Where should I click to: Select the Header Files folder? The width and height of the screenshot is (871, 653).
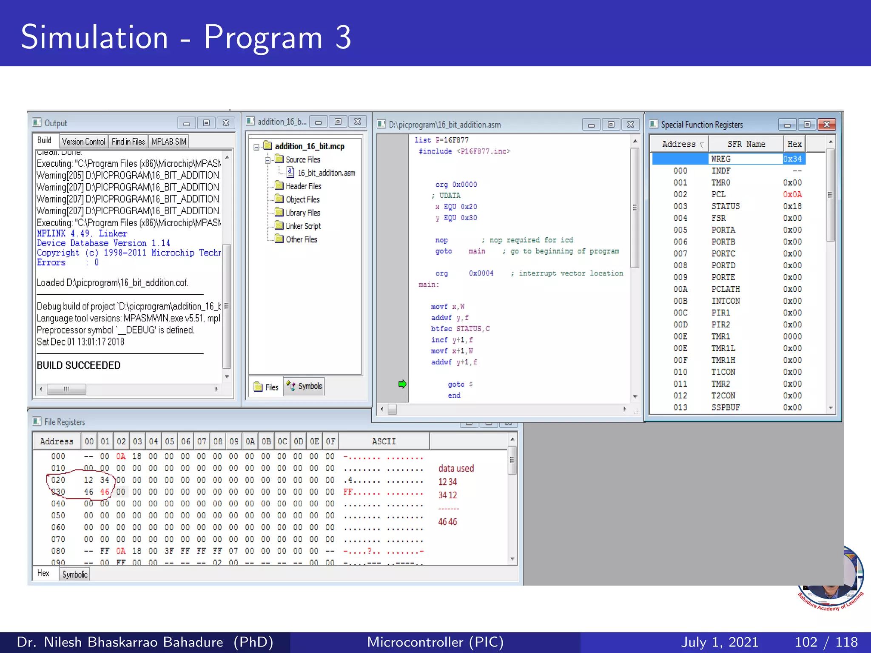[303, 186]
